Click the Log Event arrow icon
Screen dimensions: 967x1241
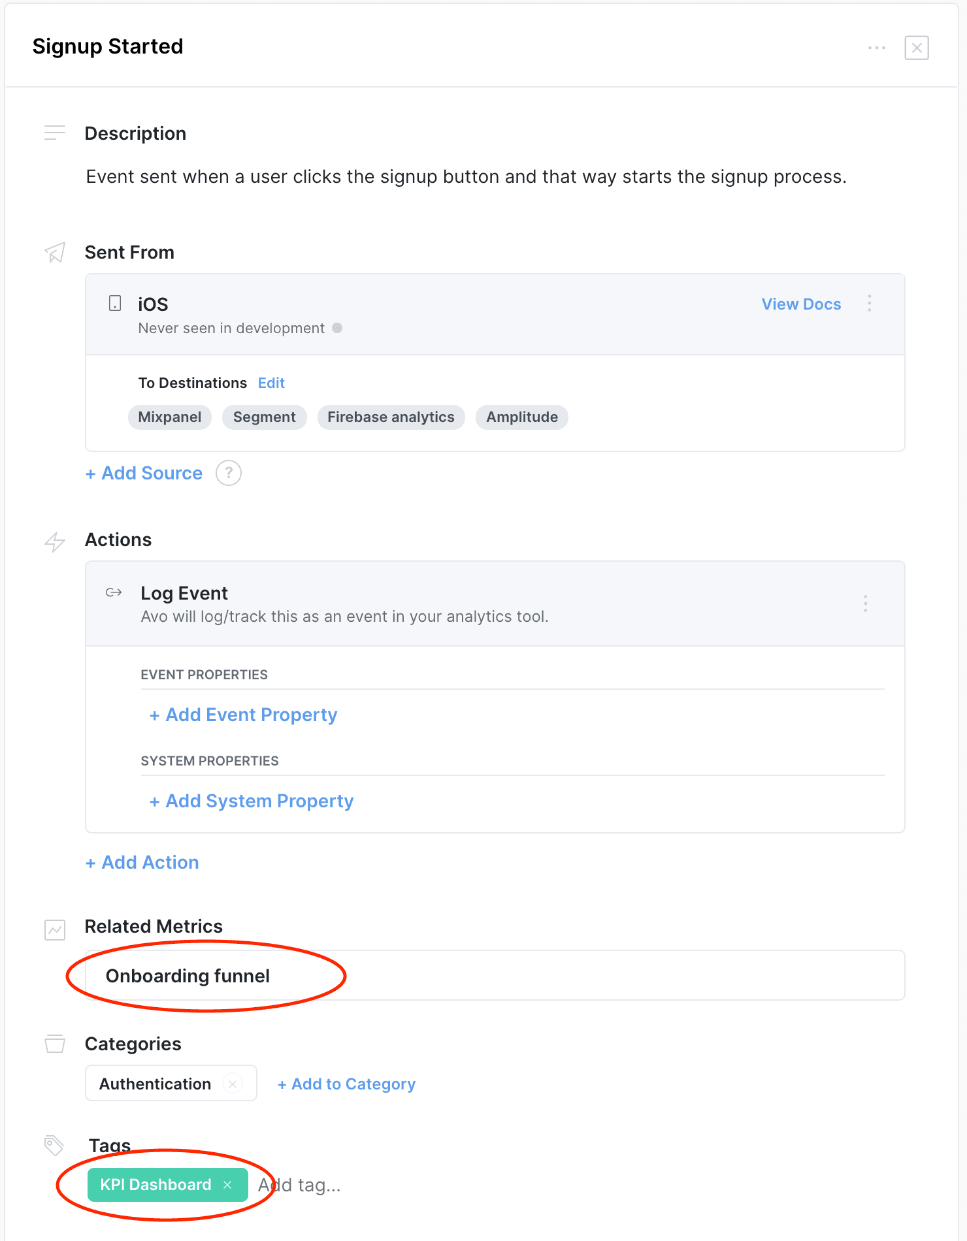(114, 592)
